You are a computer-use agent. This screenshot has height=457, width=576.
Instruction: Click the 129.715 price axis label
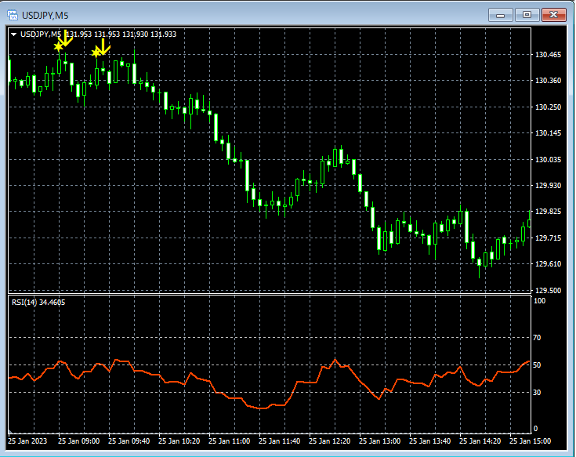(548, 238)
